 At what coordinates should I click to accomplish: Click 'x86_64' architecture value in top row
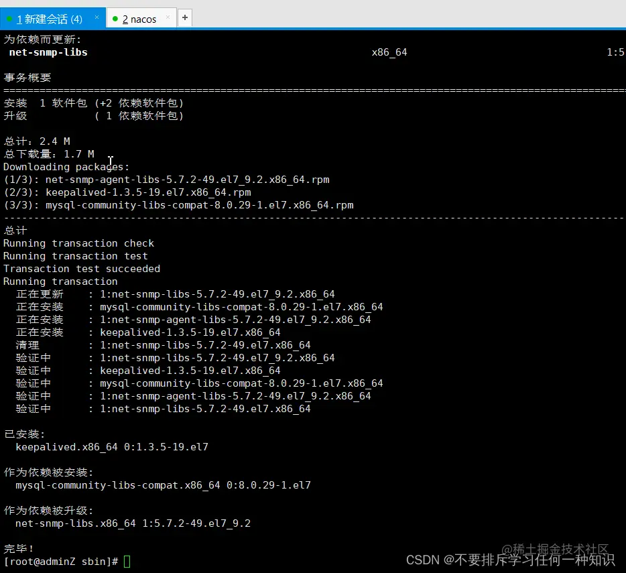pyautogui.click(x=389, y=52)
